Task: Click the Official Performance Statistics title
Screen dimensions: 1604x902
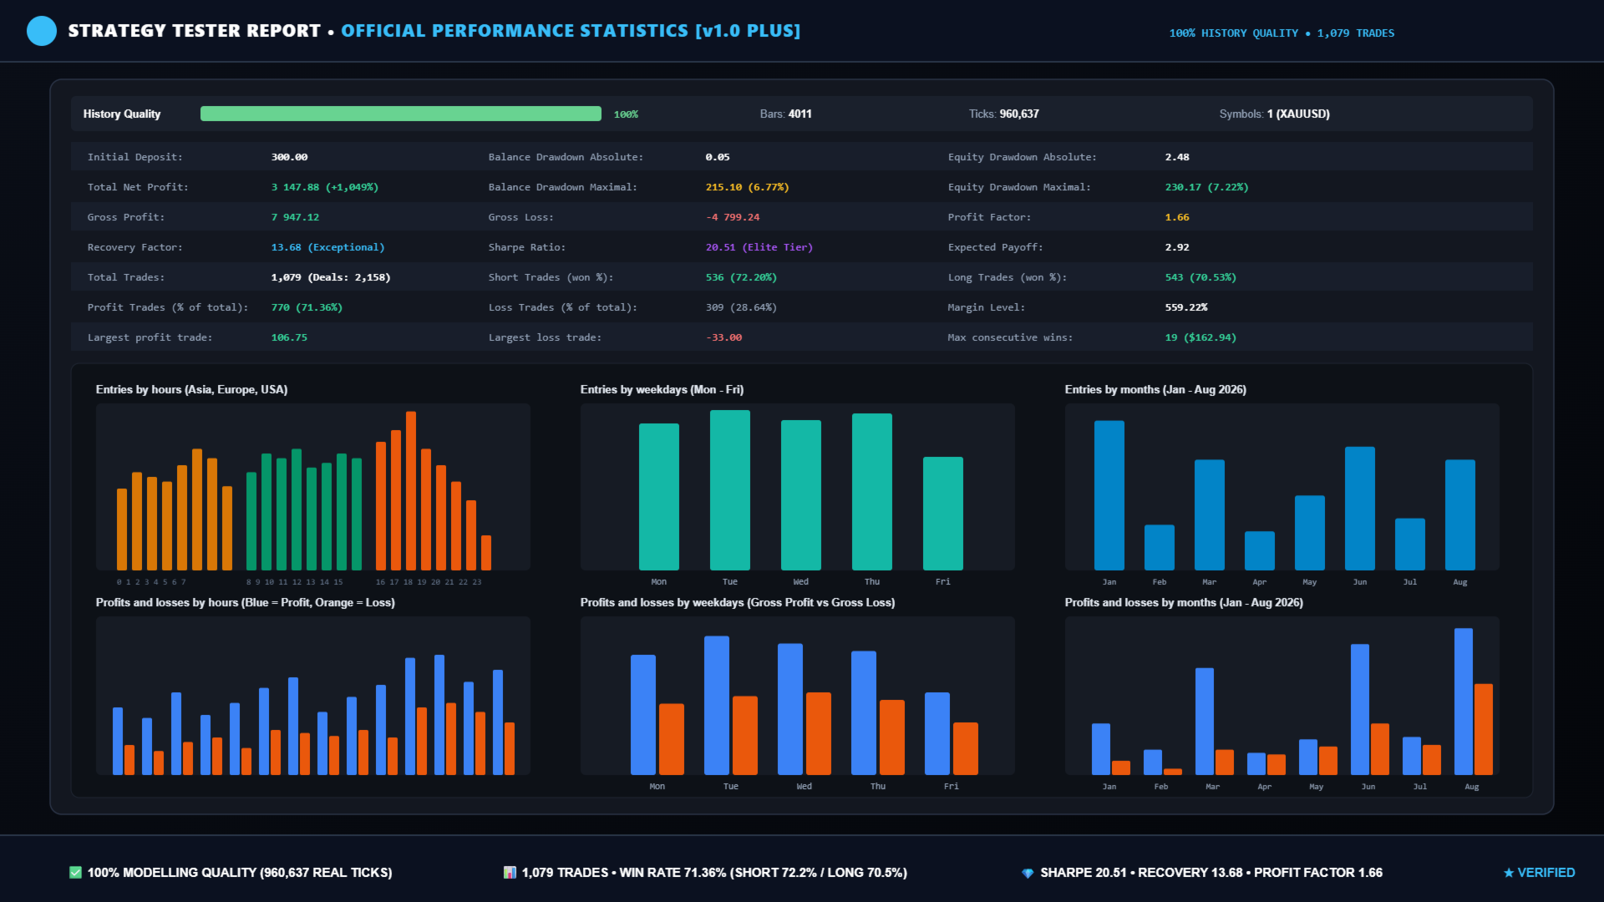Action: point(571,31)
